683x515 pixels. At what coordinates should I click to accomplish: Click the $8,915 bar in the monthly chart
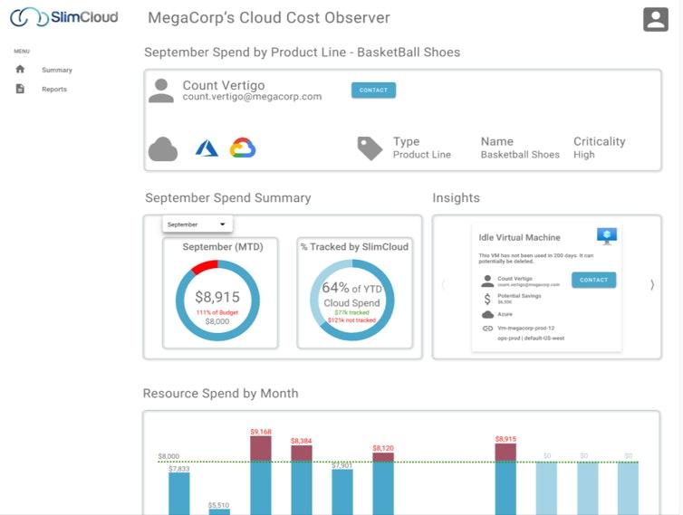tap(505, 480)
